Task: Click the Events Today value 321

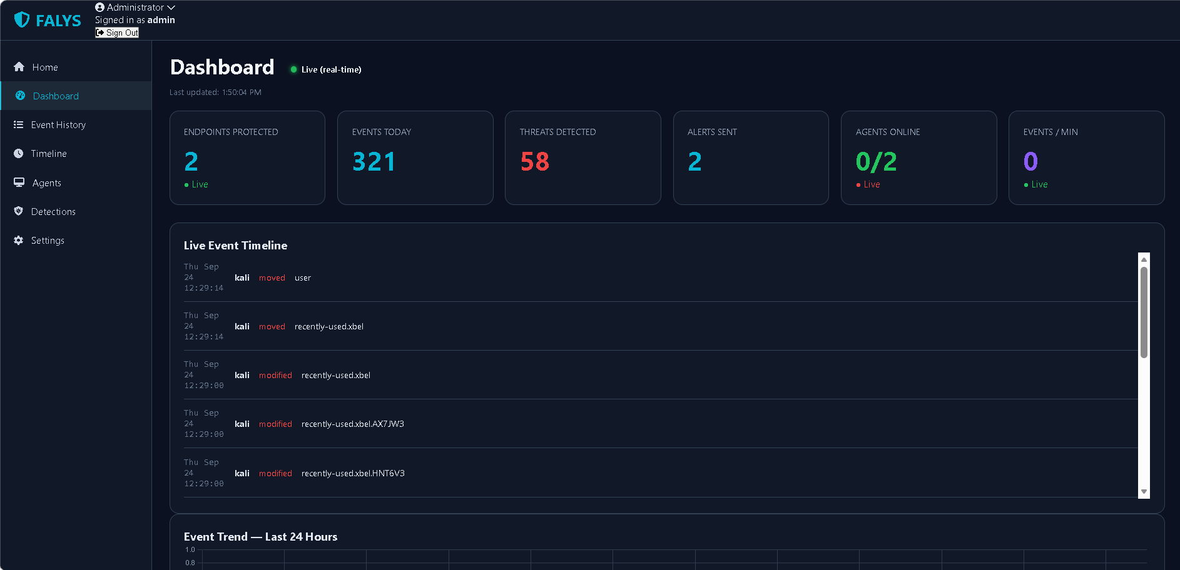Action: tap(374, 162)
